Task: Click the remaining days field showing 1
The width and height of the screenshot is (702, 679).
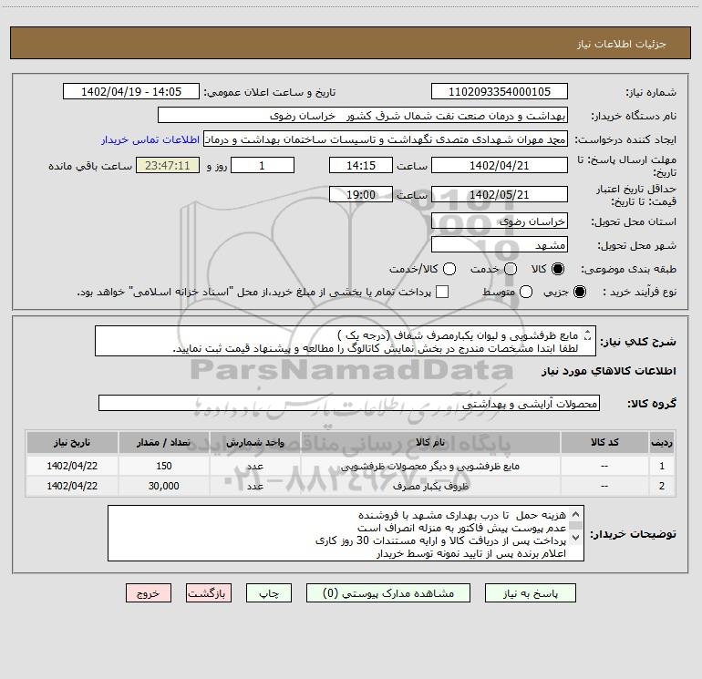Action: click(x=263, y=165)
